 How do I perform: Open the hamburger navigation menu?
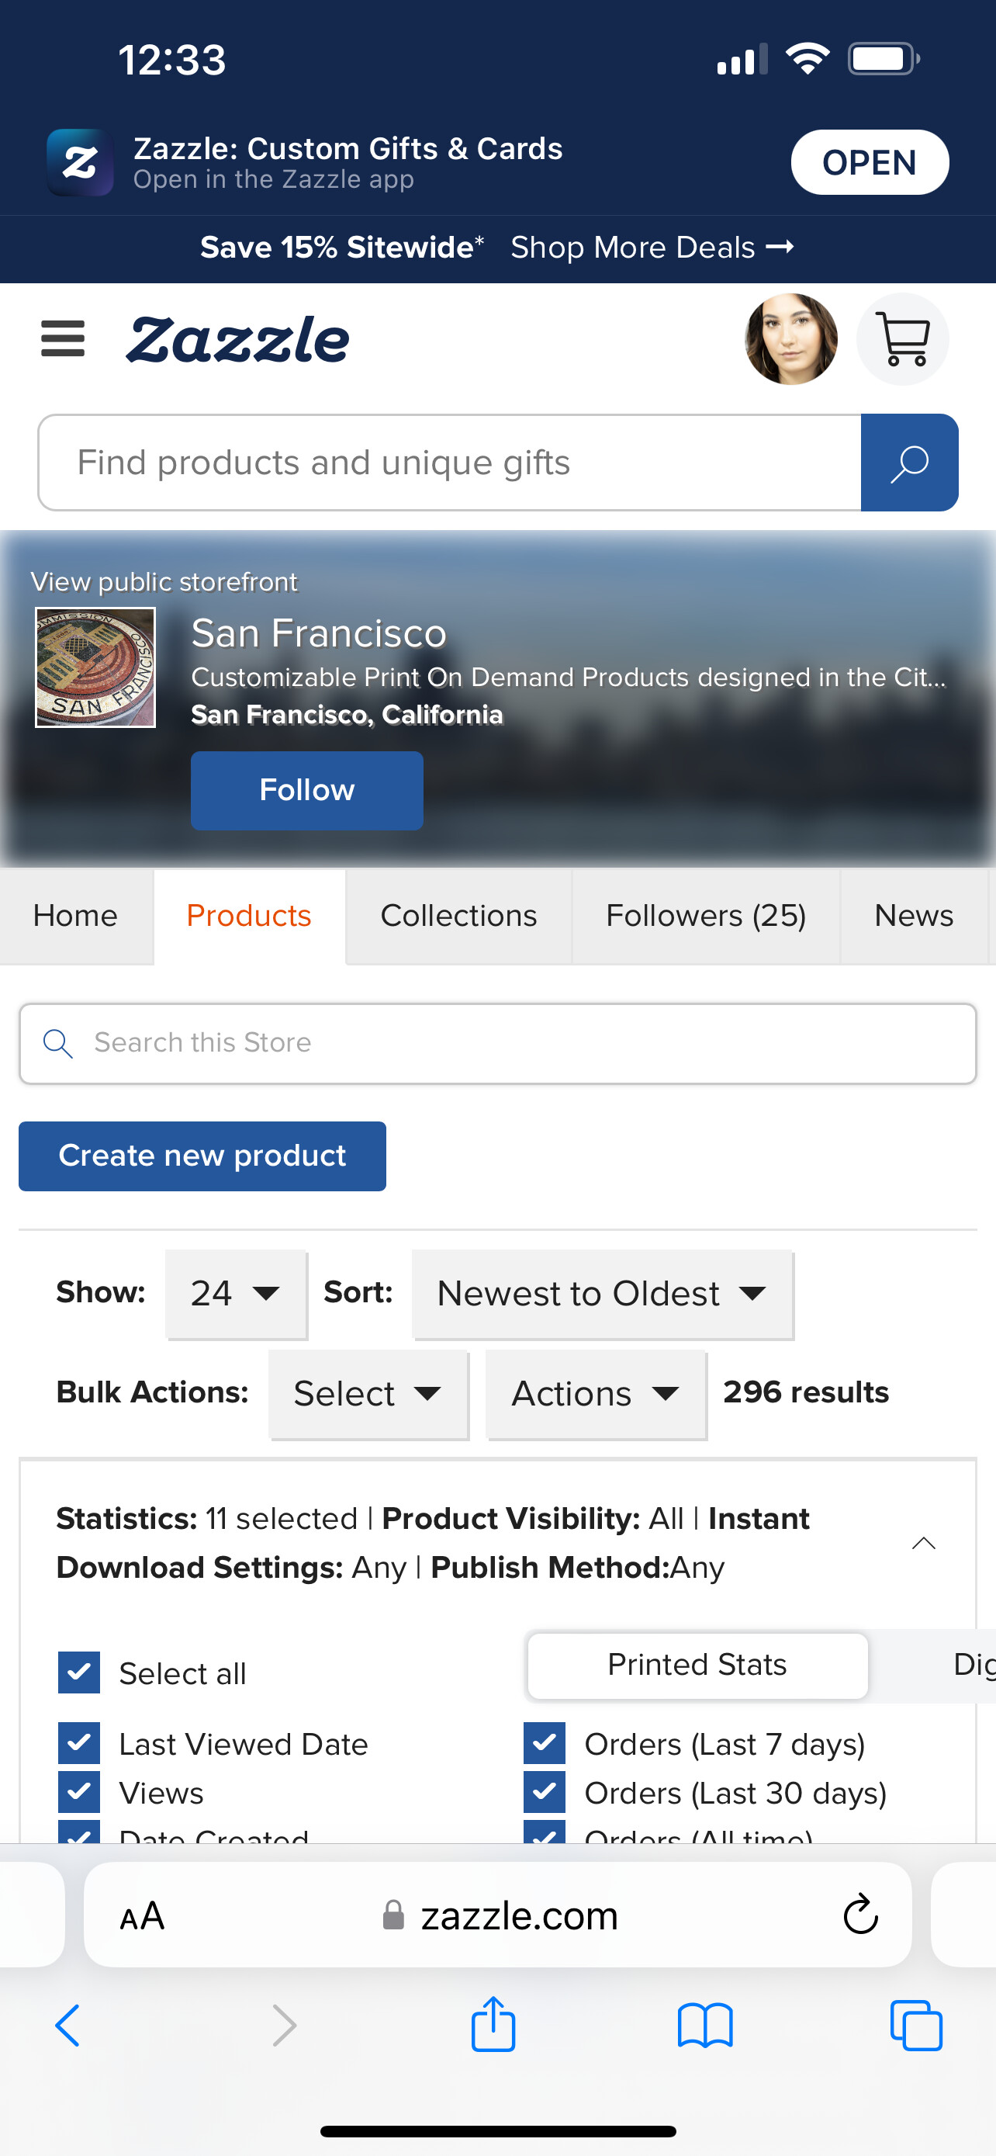coord(63,339)
